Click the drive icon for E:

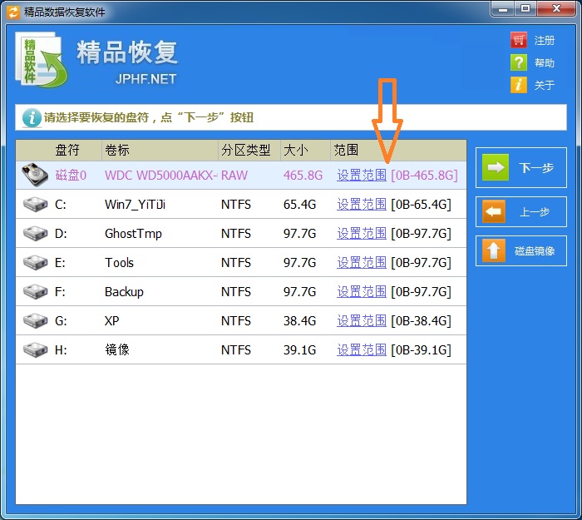pyautogui.click(x=35, y=263)
